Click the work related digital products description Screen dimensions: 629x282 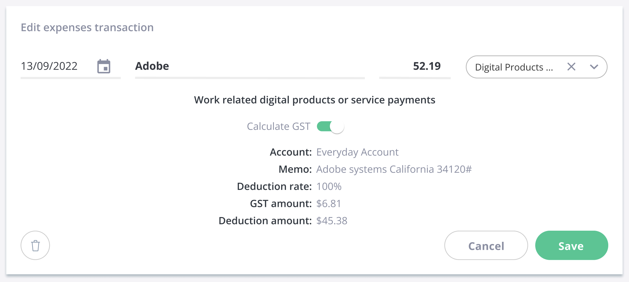click(314, 100)
